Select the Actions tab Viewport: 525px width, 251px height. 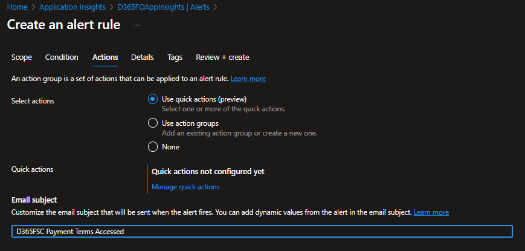(105, 57)
